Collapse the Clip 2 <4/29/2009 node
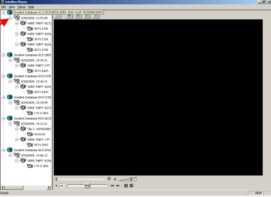 pos(17,129)
